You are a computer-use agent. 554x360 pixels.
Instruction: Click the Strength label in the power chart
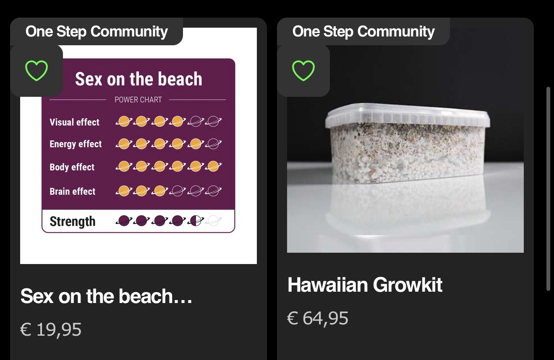(73, 221)
